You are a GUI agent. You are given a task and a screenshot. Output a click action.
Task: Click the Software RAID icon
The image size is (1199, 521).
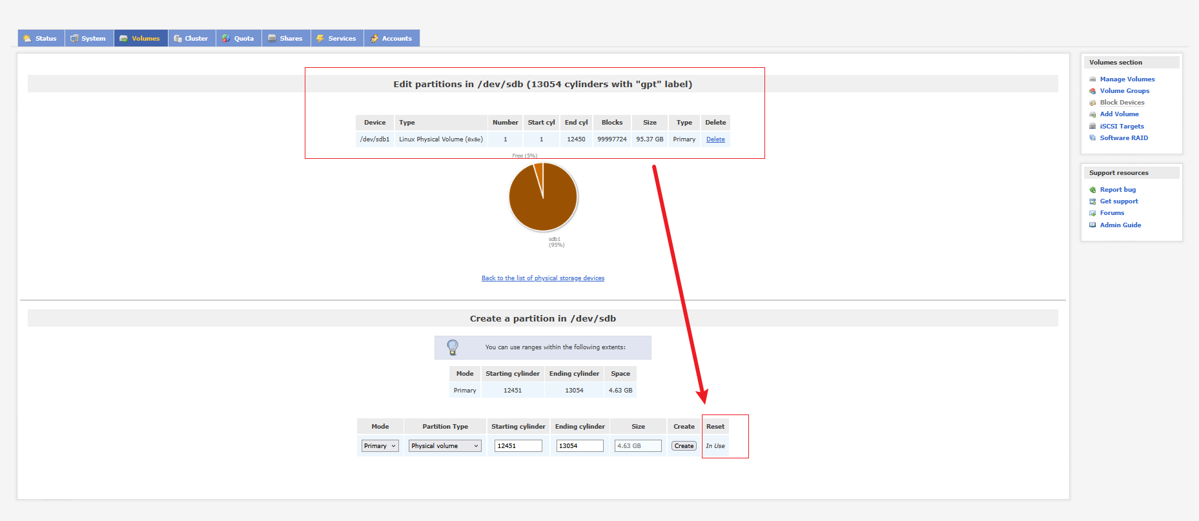[1092, 138]
